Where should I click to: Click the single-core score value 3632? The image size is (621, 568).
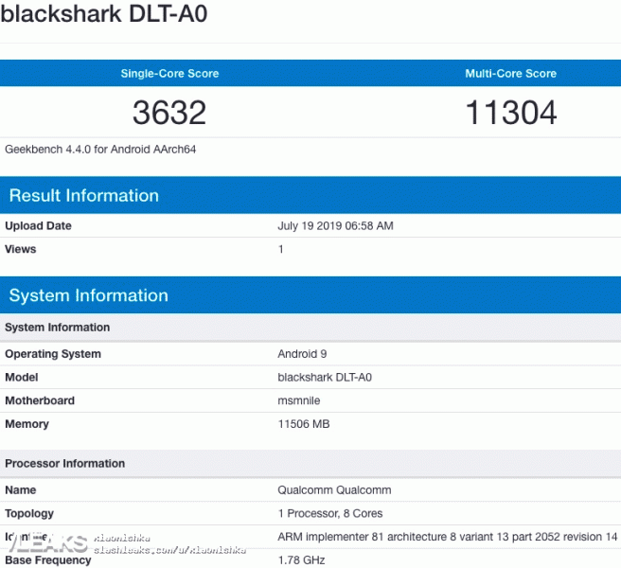[x=169, y=113]
